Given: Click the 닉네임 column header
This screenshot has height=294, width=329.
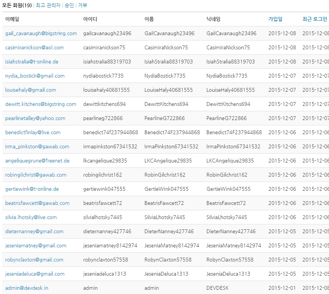Looking at the screenshot, I should tap(213, 19).
